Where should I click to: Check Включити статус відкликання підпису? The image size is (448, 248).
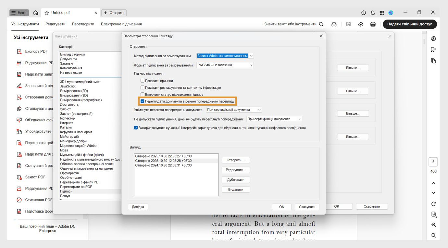point(142,95)
